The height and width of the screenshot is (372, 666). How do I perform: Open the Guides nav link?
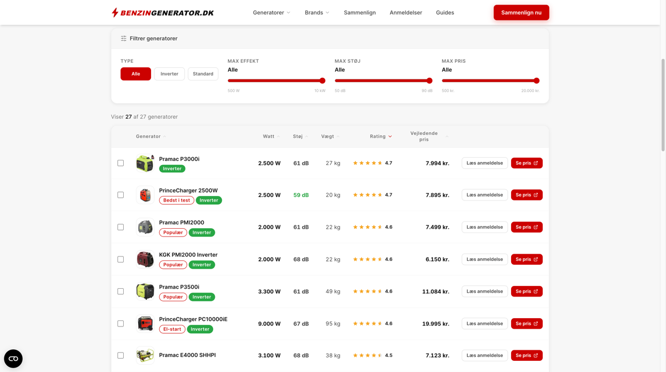point(445,13)
